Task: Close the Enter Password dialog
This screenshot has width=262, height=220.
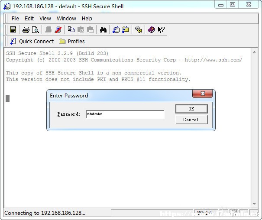Action: (x=203, y=94)
